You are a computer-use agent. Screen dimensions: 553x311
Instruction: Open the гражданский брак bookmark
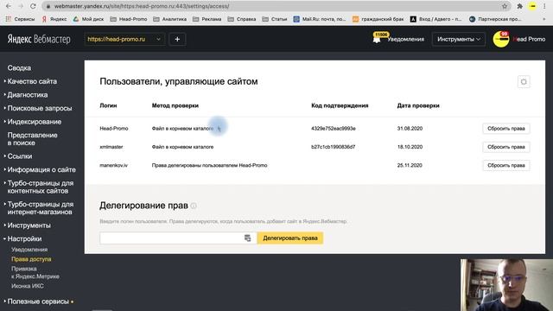tap(378, 19)
